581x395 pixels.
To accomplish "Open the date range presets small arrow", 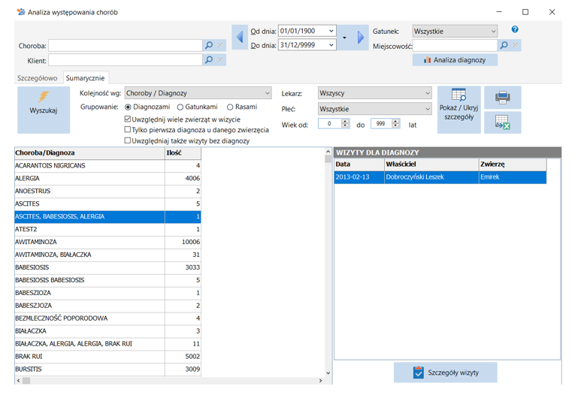I will [344, 38].
